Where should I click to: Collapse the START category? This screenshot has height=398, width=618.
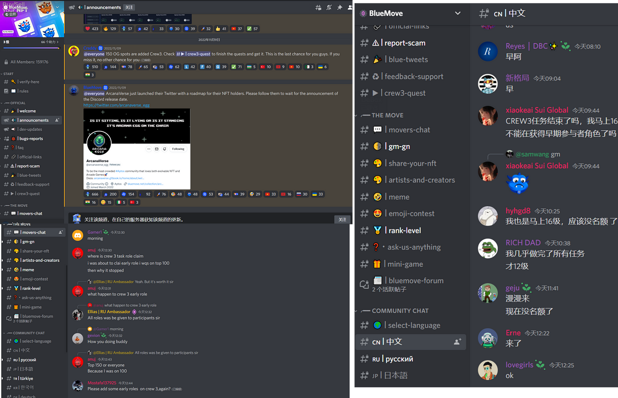coord(8,74)
